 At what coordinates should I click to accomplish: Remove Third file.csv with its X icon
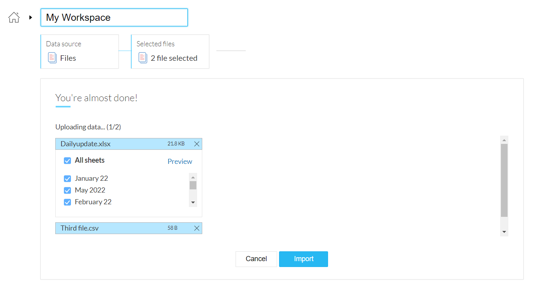(197, 228)
